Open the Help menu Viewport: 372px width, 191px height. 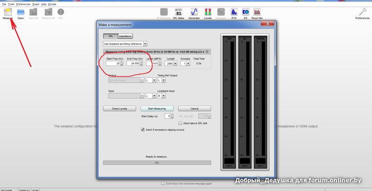click(x=44, y=4)
